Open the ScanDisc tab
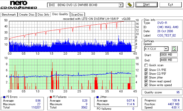The width and height of the screenshot is (183, 111). [77, 15]
